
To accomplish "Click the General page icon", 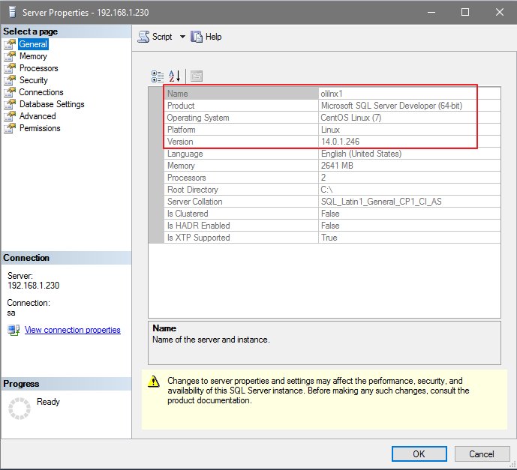I will (x=10, y=44).
